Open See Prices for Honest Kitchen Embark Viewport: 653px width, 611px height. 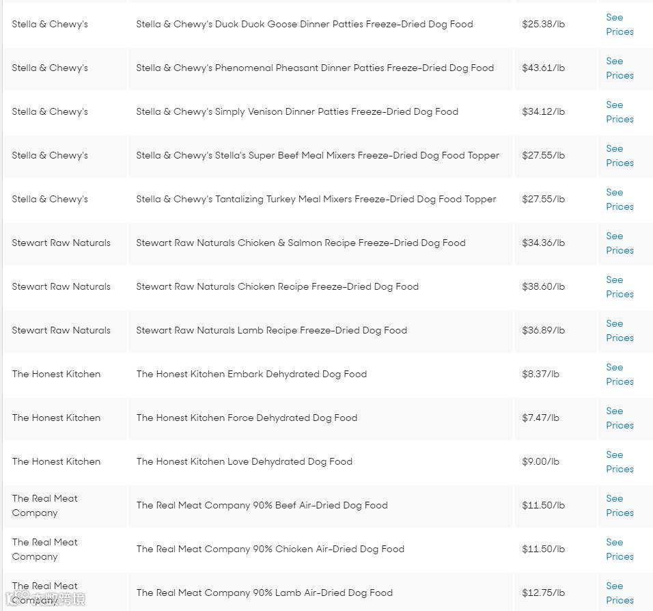click(620, 375)
